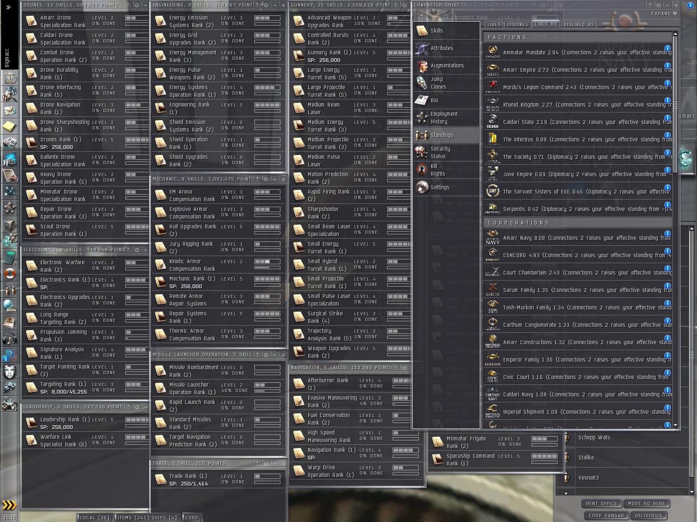Click the lifebuoy Help icon in the sidebar
Viewport: 697px width, 522px height.
point(10,273)
